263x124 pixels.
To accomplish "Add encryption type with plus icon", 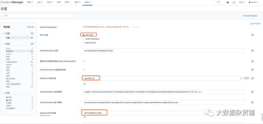I will 248,78.
